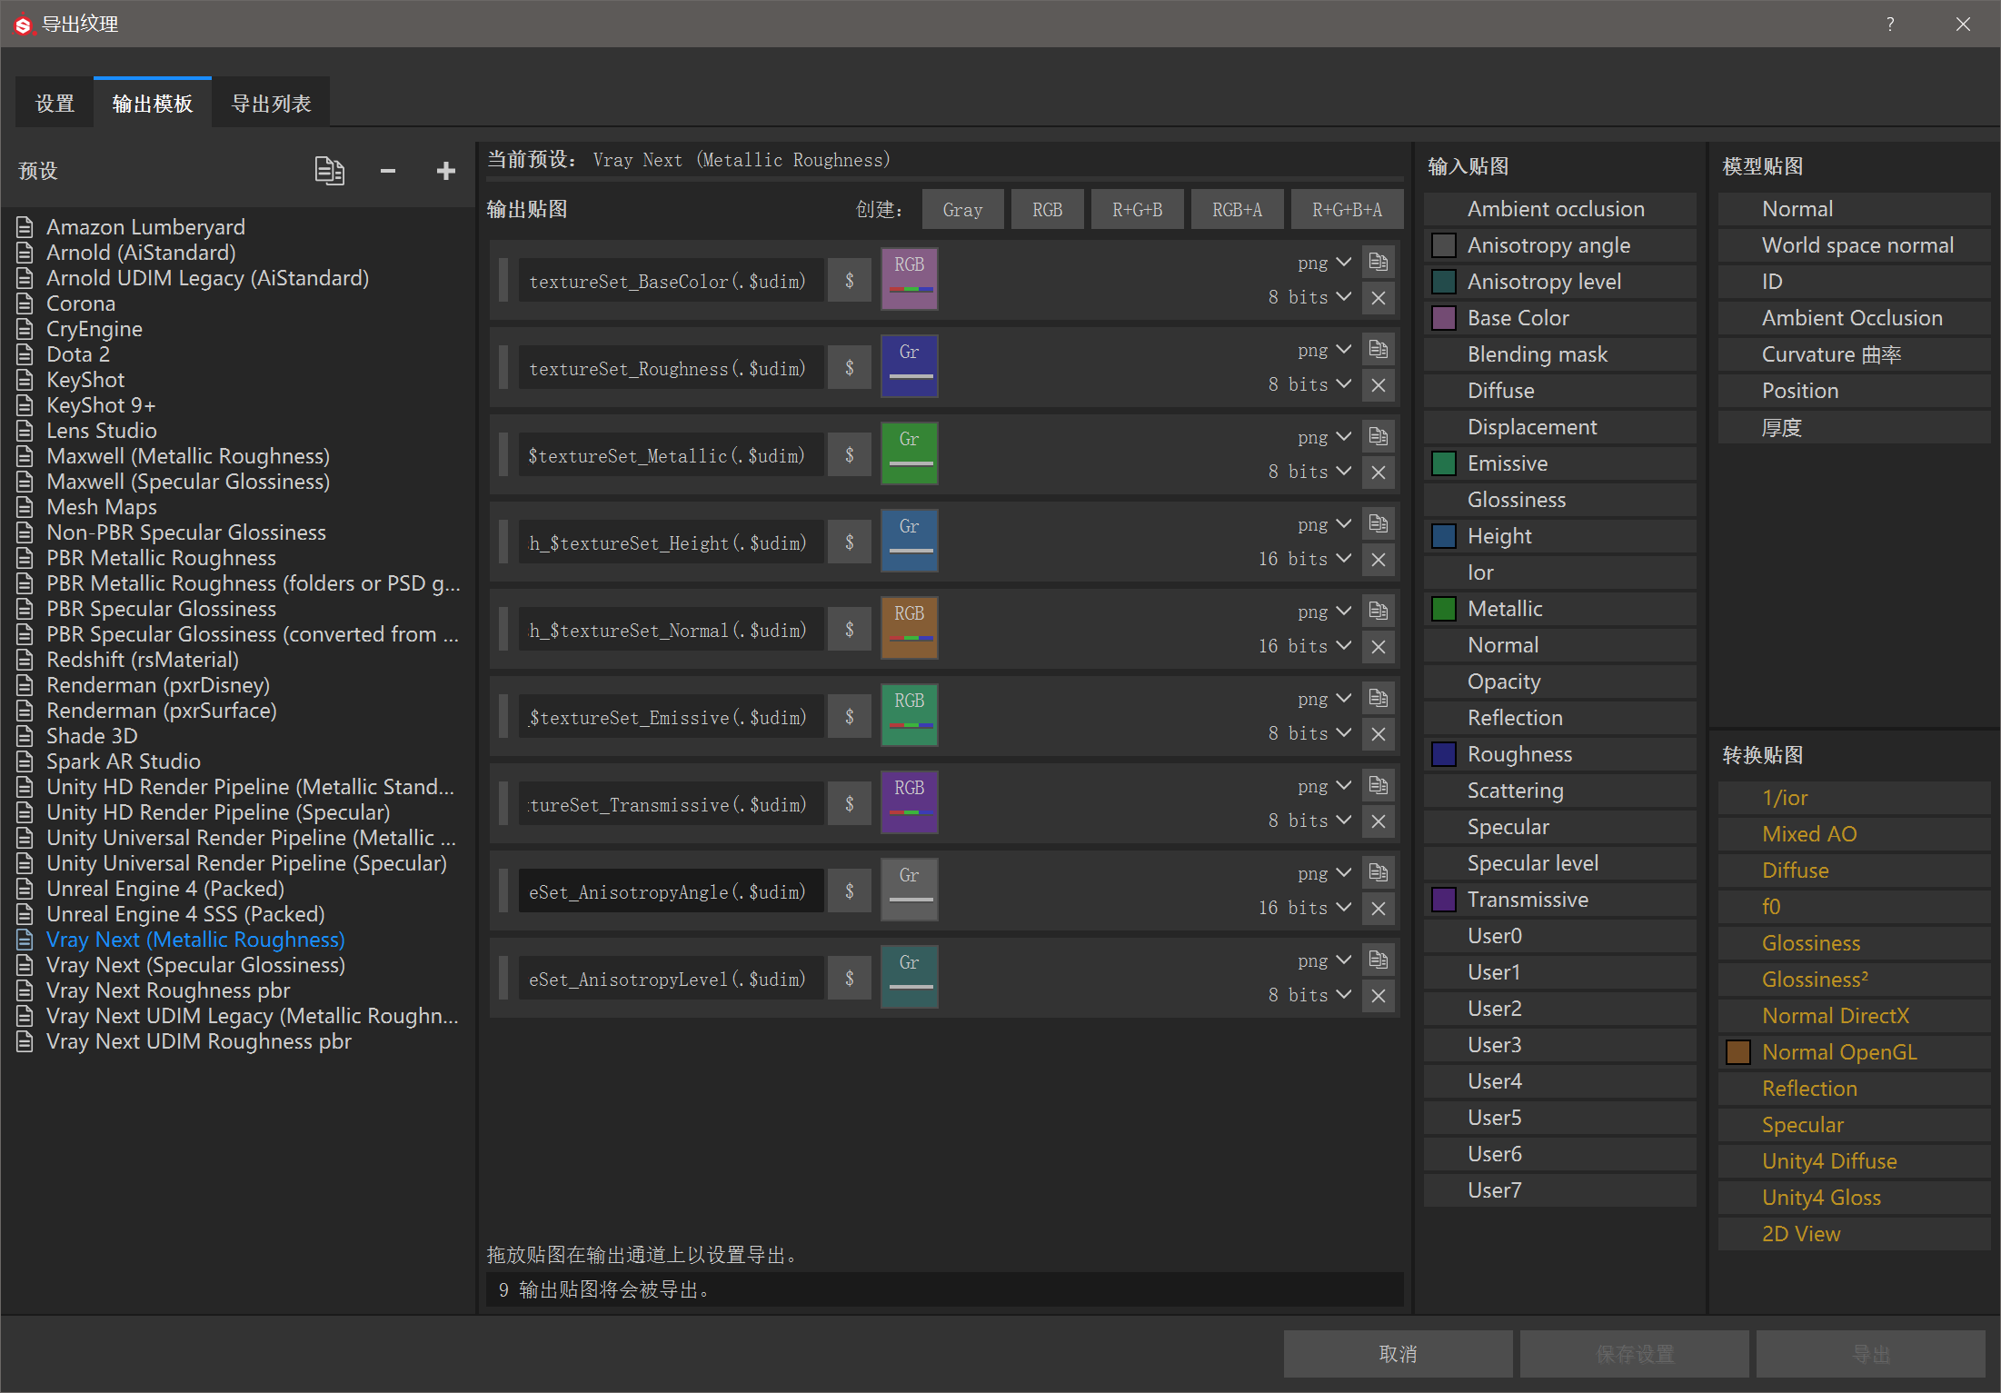Click the 取消 cancel button
Viewport: 2001px width, 1393px height.
(1398, 1354)
